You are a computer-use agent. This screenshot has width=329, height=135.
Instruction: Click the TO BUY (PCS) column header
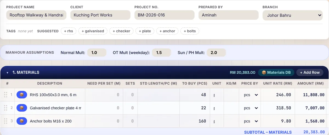[x=195, y=83]
